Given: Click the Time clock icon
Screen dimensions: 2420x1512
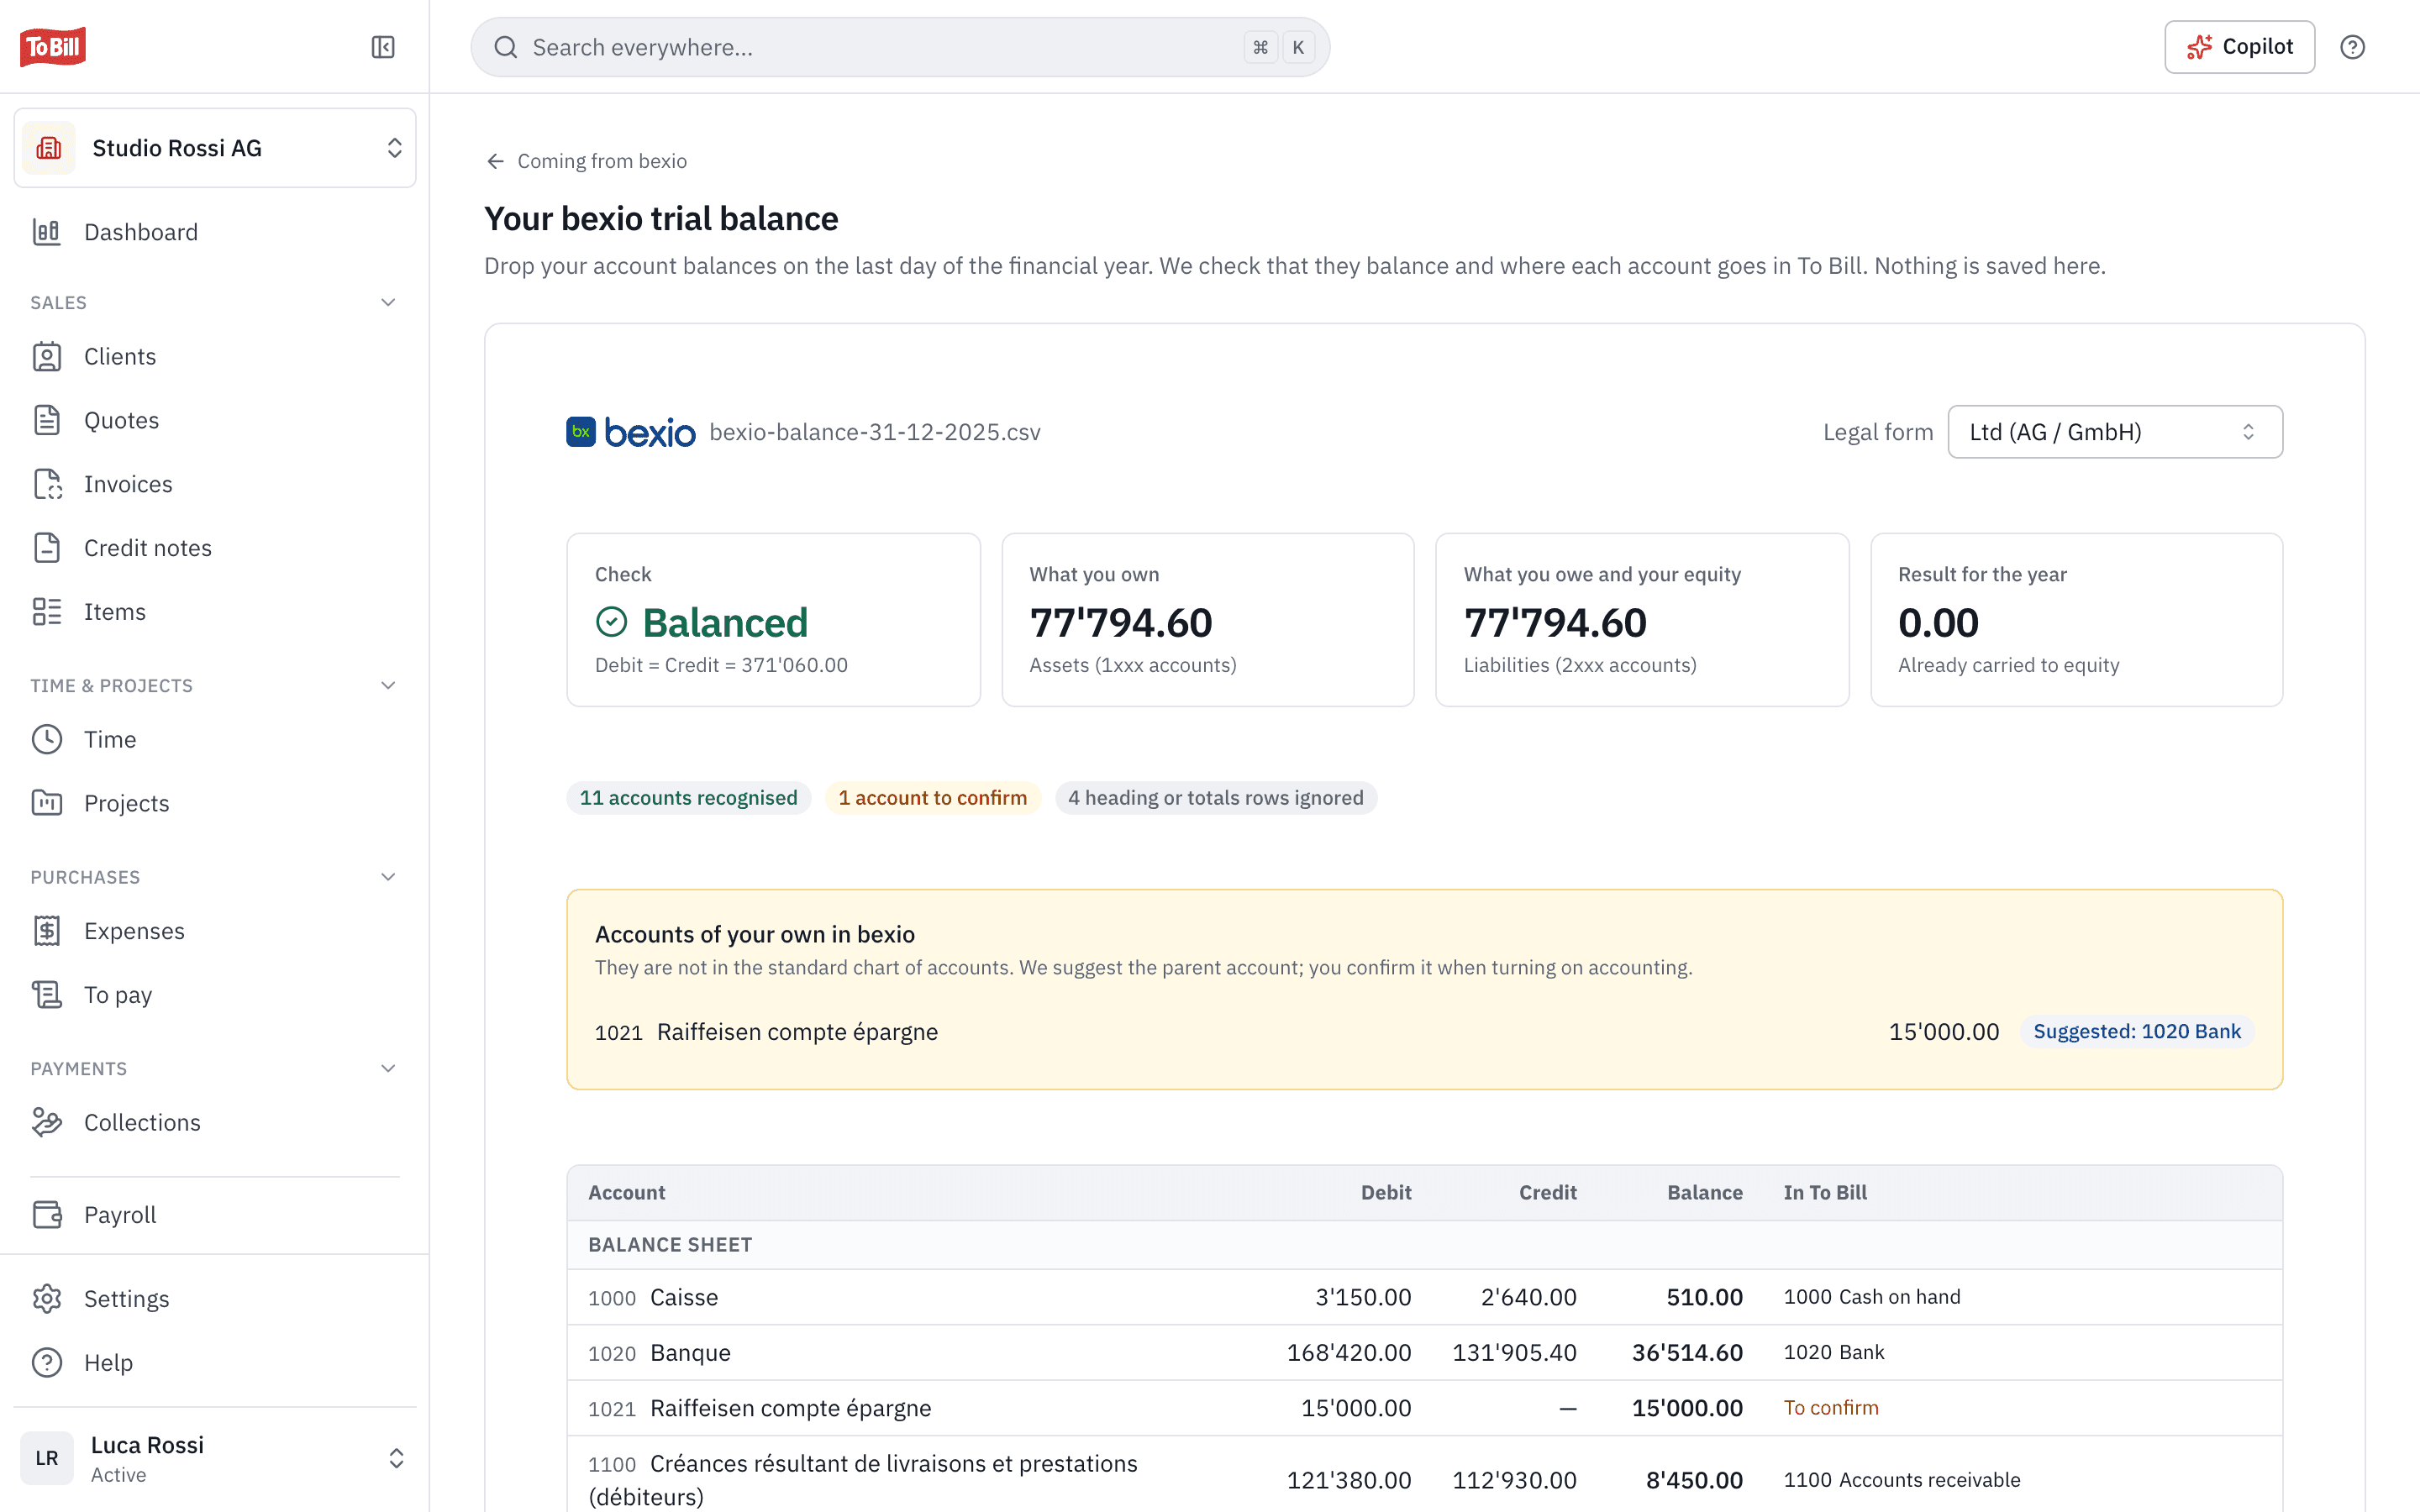Looking at the screenshot, I should coord(47,739).
